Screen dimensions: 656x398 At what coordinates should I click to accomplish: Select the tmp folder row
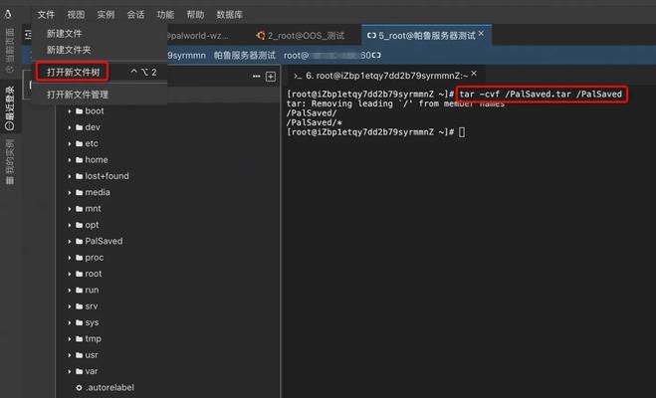168,339
